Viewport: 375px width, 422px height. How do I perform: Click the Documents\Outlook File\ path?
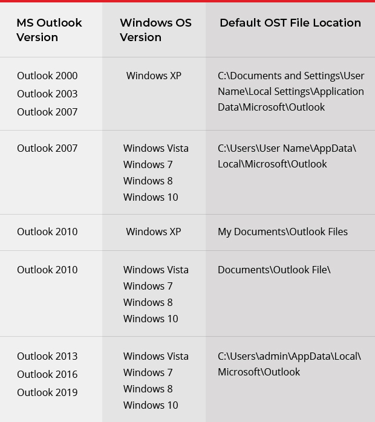[274, 270]
